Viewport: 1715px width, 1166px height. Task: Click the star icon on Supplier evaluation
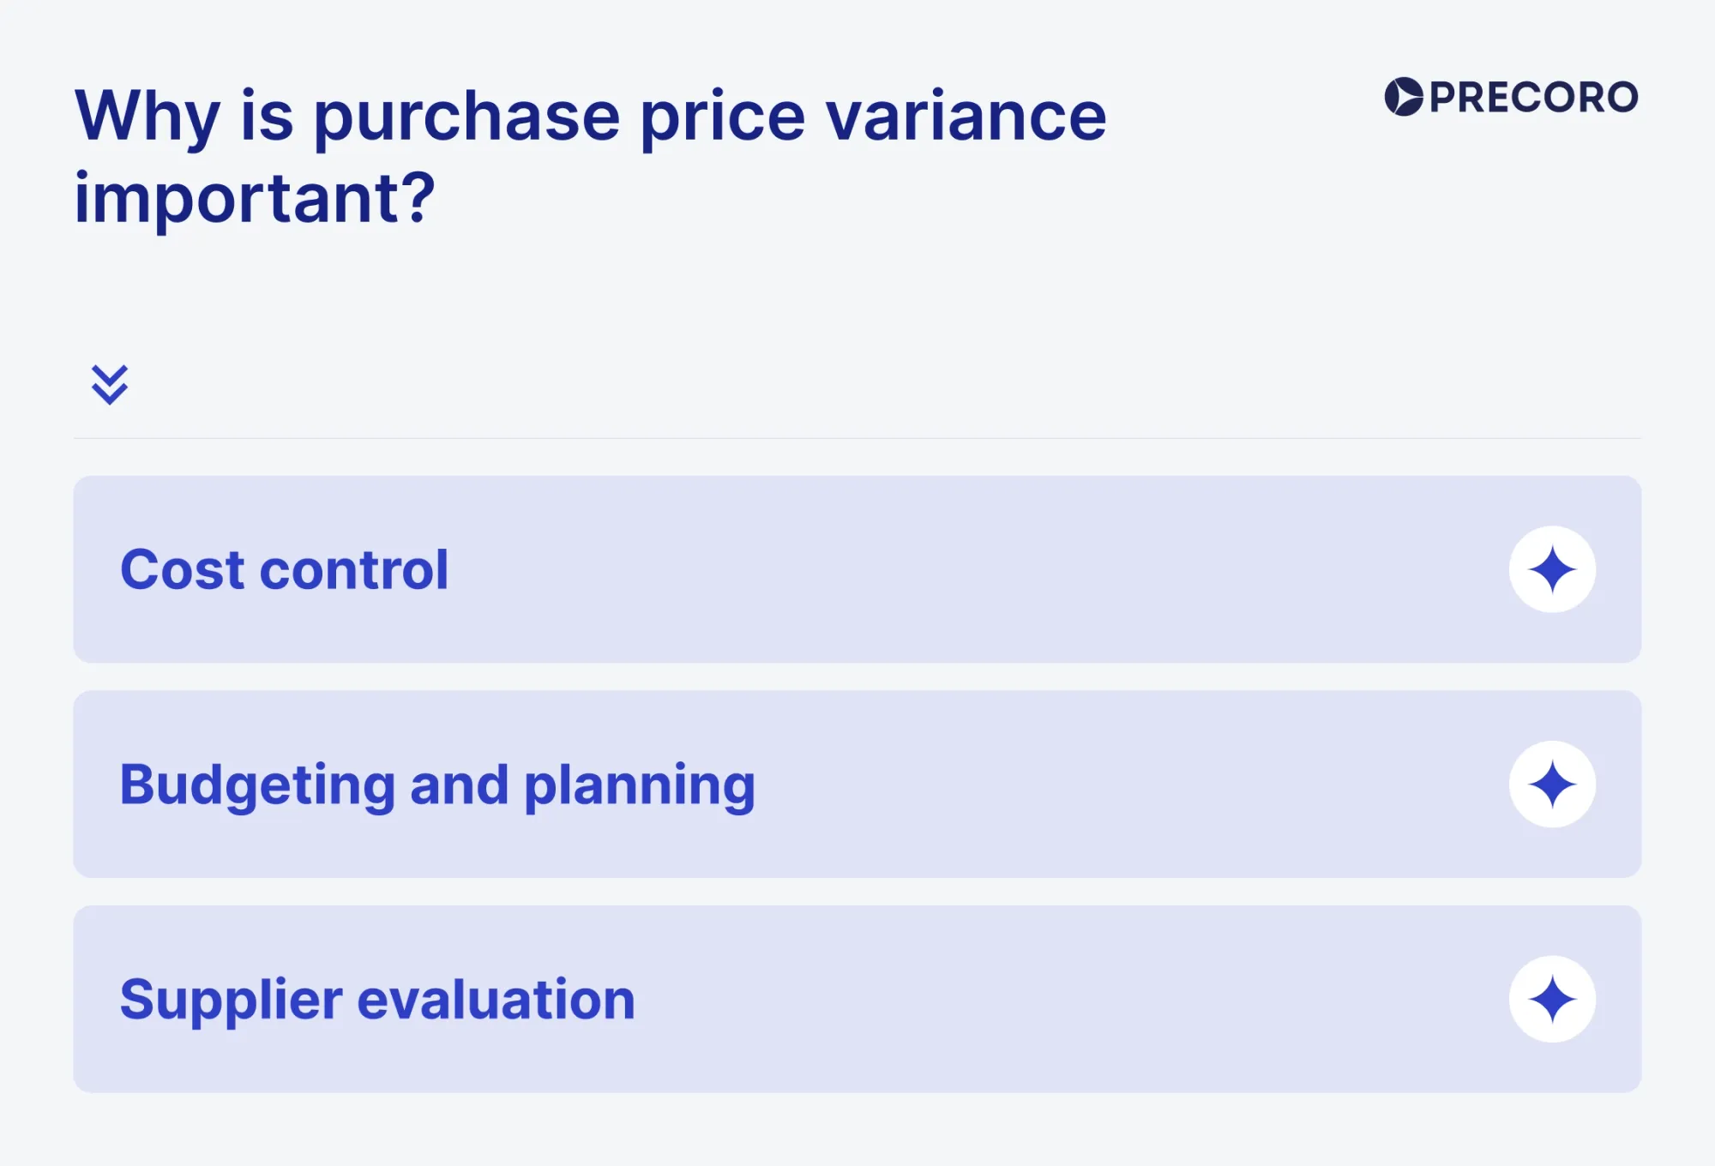[1552, 1000]
